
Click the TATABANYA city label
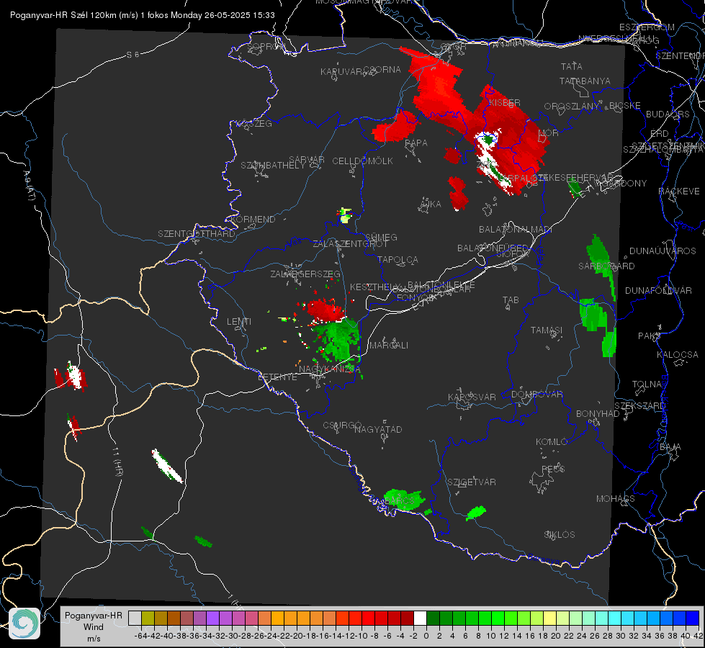click(x=585, y=81)
